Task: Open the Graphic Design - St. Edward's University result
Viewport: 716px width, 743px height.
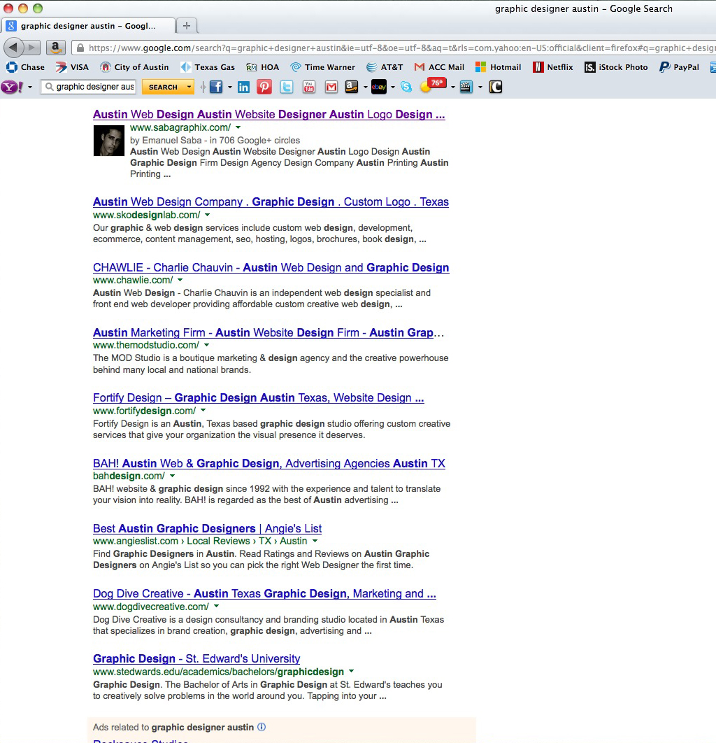Action: click(x=196, y=658)
